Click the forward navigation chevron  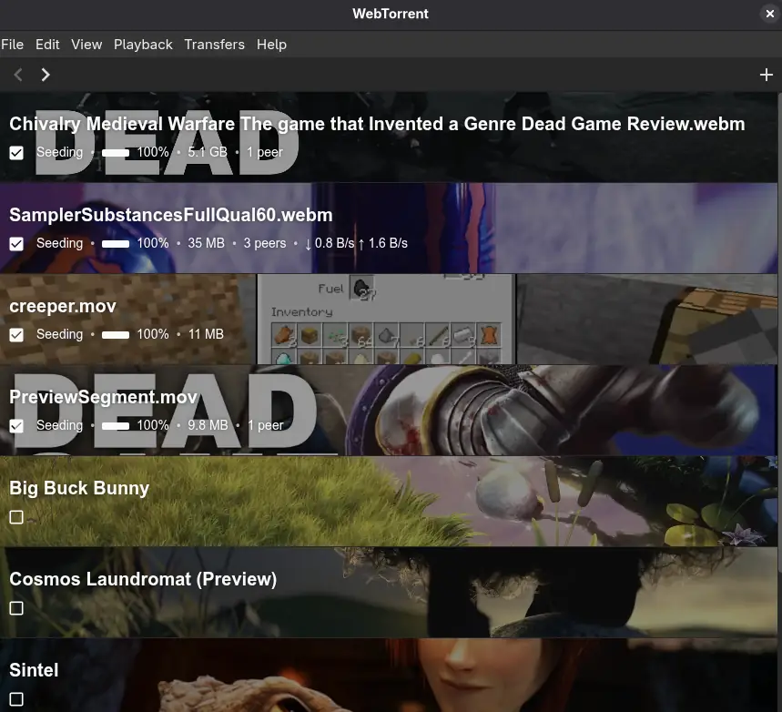coord(46,75)
